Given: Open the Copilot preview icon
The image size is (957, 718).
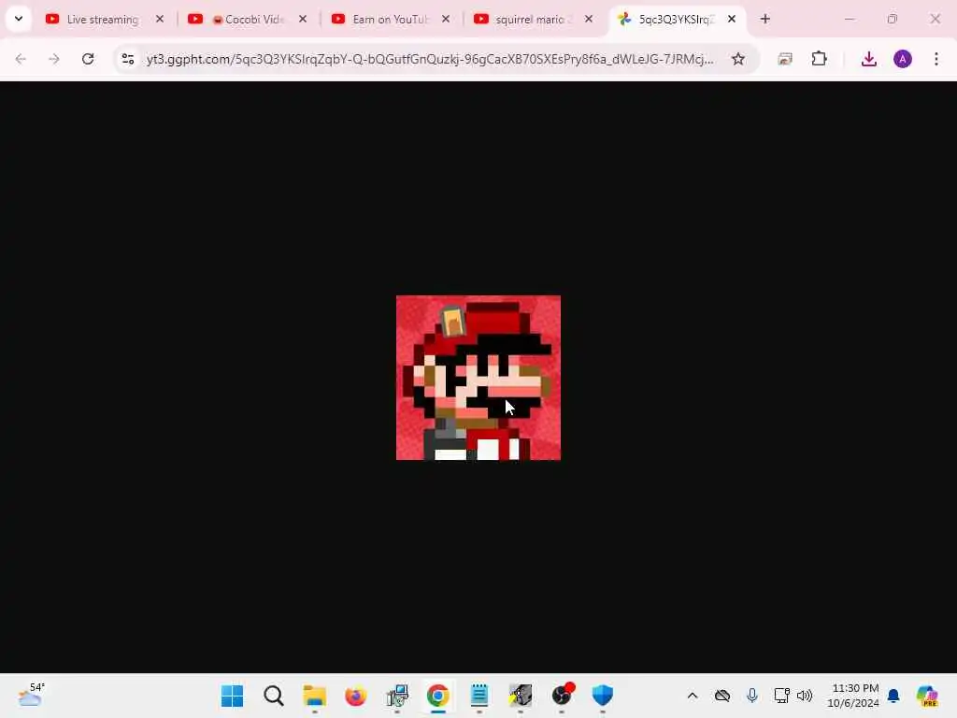Looking at the screenshot, I should coord(927,696).
